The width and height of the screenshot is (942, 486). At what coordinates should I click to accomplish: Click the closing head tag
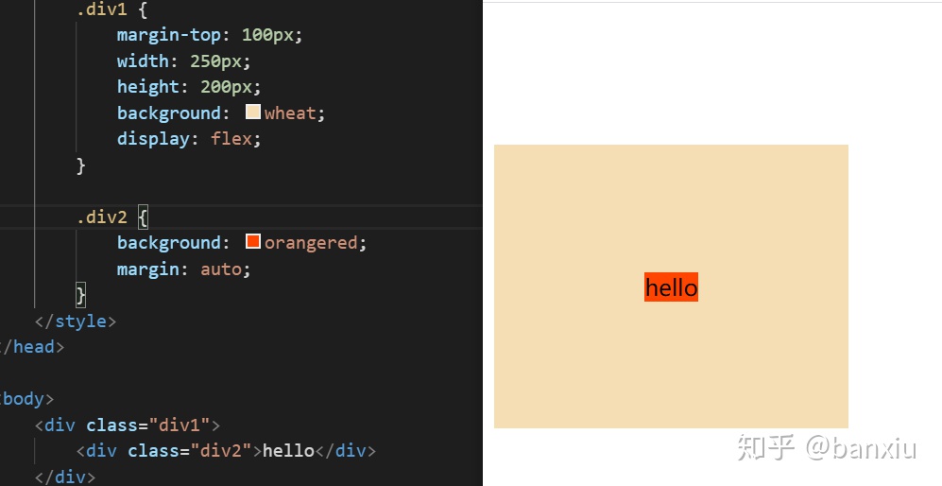pos(31,347)
